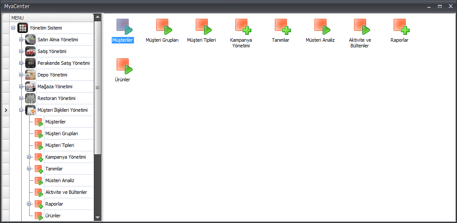Open Müşteri Tipleri large icon

(201, 27)
